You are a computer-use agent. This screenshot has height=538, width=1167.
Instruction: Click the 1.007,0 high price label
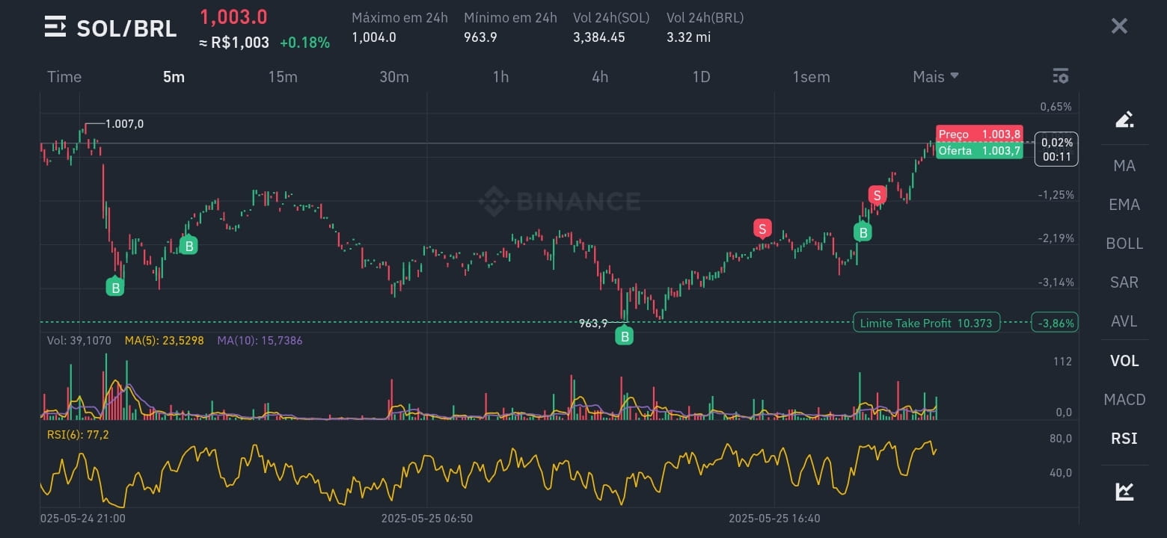coord(124,124)
